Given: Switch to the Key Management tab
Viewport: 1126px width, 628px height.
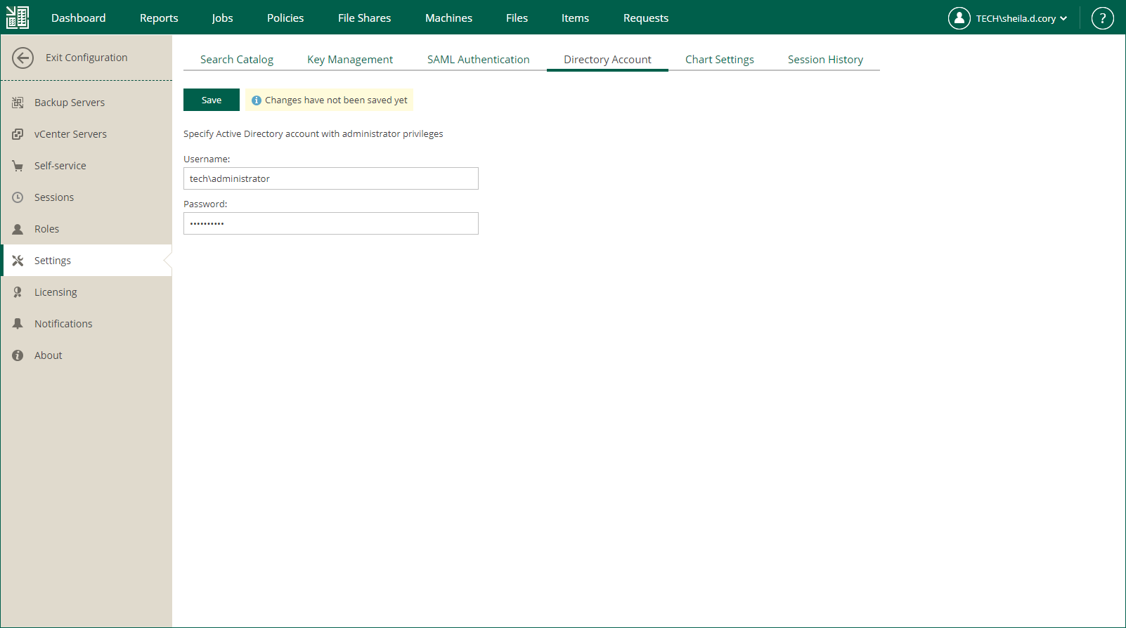Looking at the screenshot, I should coord(350,60).
